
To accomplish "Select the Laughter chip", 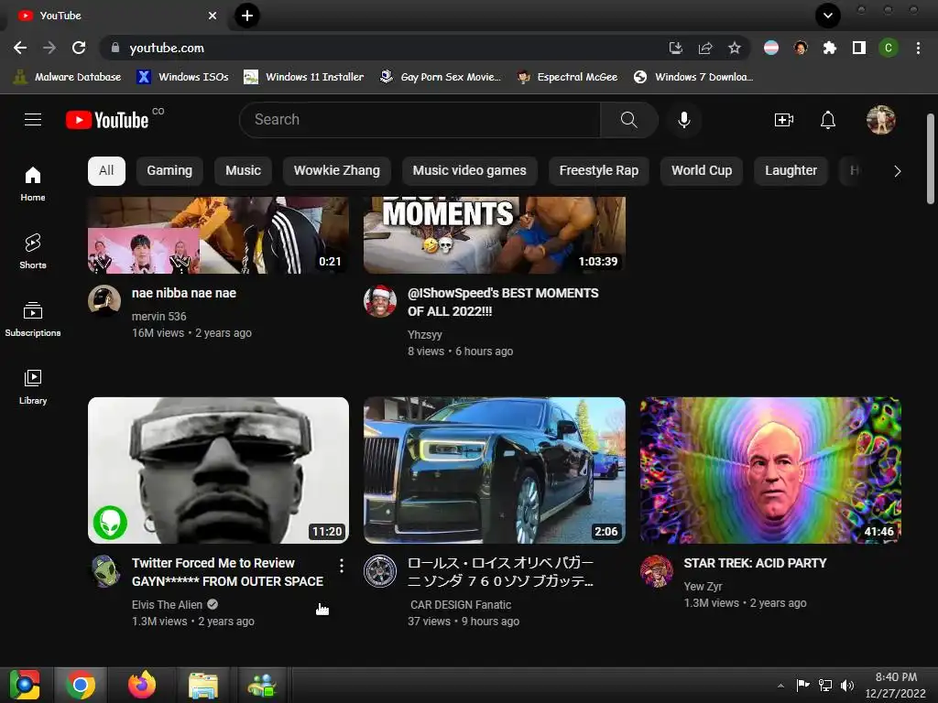I will (791, 171).
